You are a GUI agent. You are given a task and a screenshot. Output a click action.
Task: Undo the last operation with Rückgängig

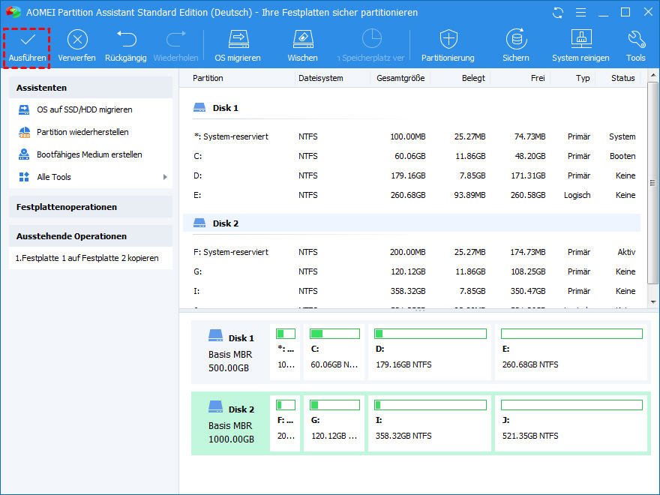click(x=125, y=46)
